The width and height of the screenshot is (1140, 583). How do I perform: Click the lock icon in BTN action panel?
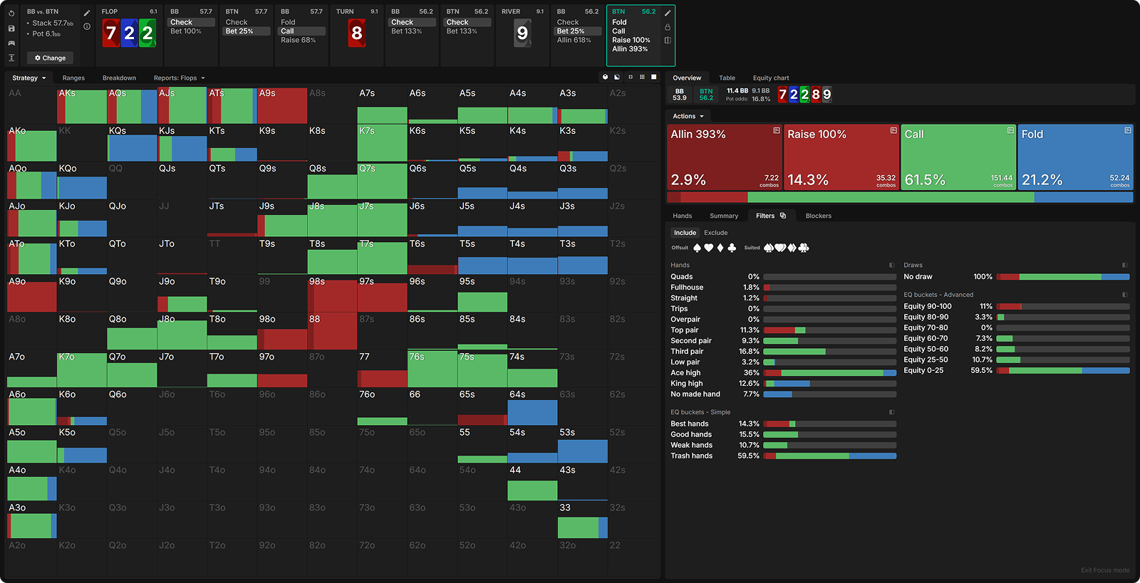(x=668, y=27)
